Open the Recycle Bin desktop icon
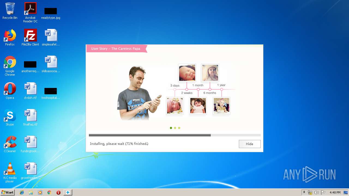The width and height of the screenshot is (349, 196). [x=10, y=11]
